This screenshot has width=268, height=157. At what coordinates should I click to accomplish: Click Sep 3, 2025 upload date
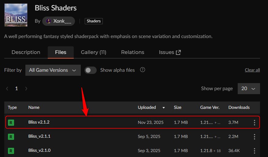(149, 151)
